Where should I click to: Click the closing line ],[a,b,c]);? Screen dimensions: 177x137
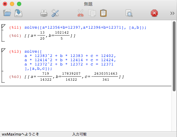pos(38,69)
